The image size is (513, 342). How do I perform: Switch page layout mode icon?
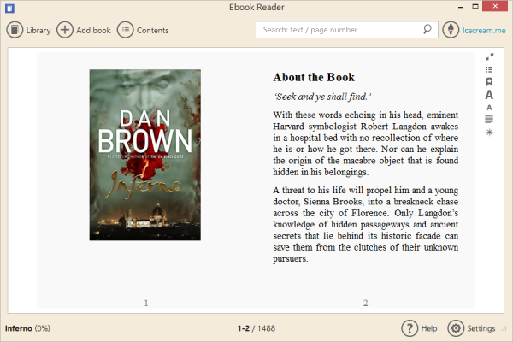point(489,120)
